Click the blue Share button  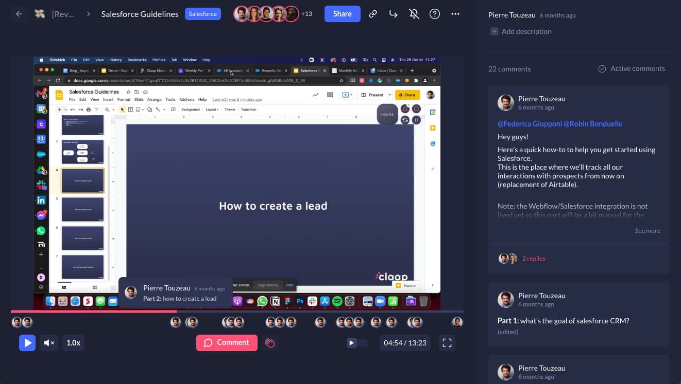point(342,14)
